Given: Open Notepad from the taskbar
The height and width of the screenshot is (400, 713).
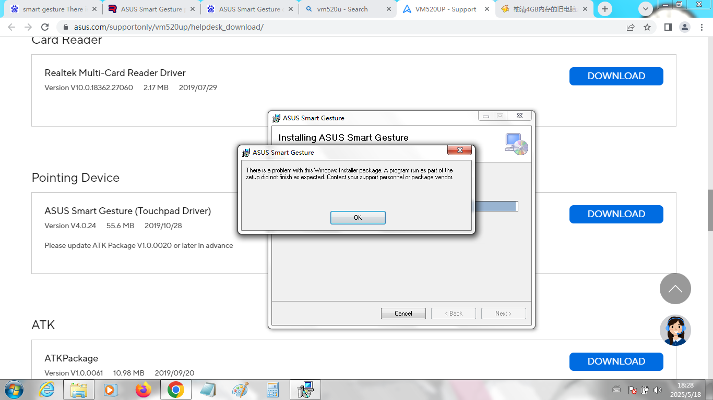Looking at the screenshot, I should tap(208, 390).
